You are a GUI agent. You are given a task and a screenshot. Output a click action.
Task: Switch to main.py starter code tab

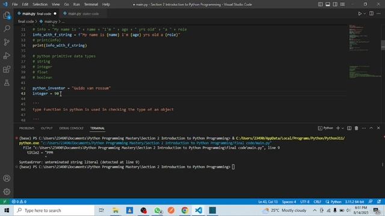[83, 14]
